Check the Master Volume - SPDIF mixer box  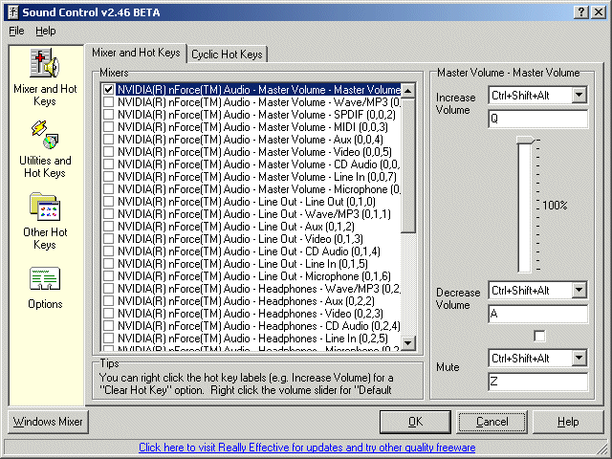(x=108, y=115)
